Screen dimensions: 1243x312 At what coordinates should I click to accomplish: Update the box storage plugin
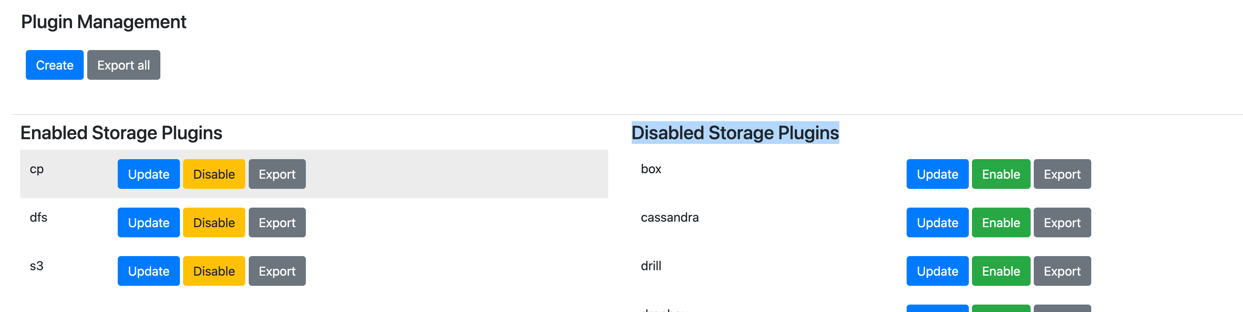coord(937,174)
